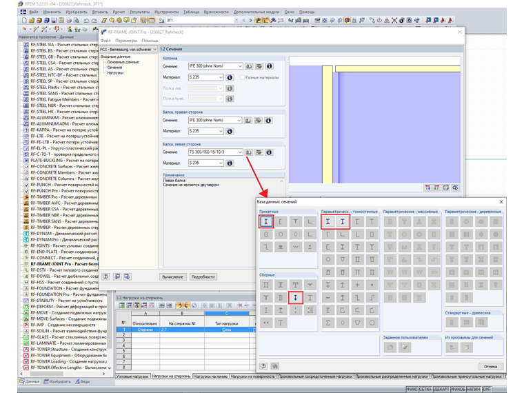524x393 pixels.
Task: Click last icon of preview toolbar
Action: coord(455,188)
